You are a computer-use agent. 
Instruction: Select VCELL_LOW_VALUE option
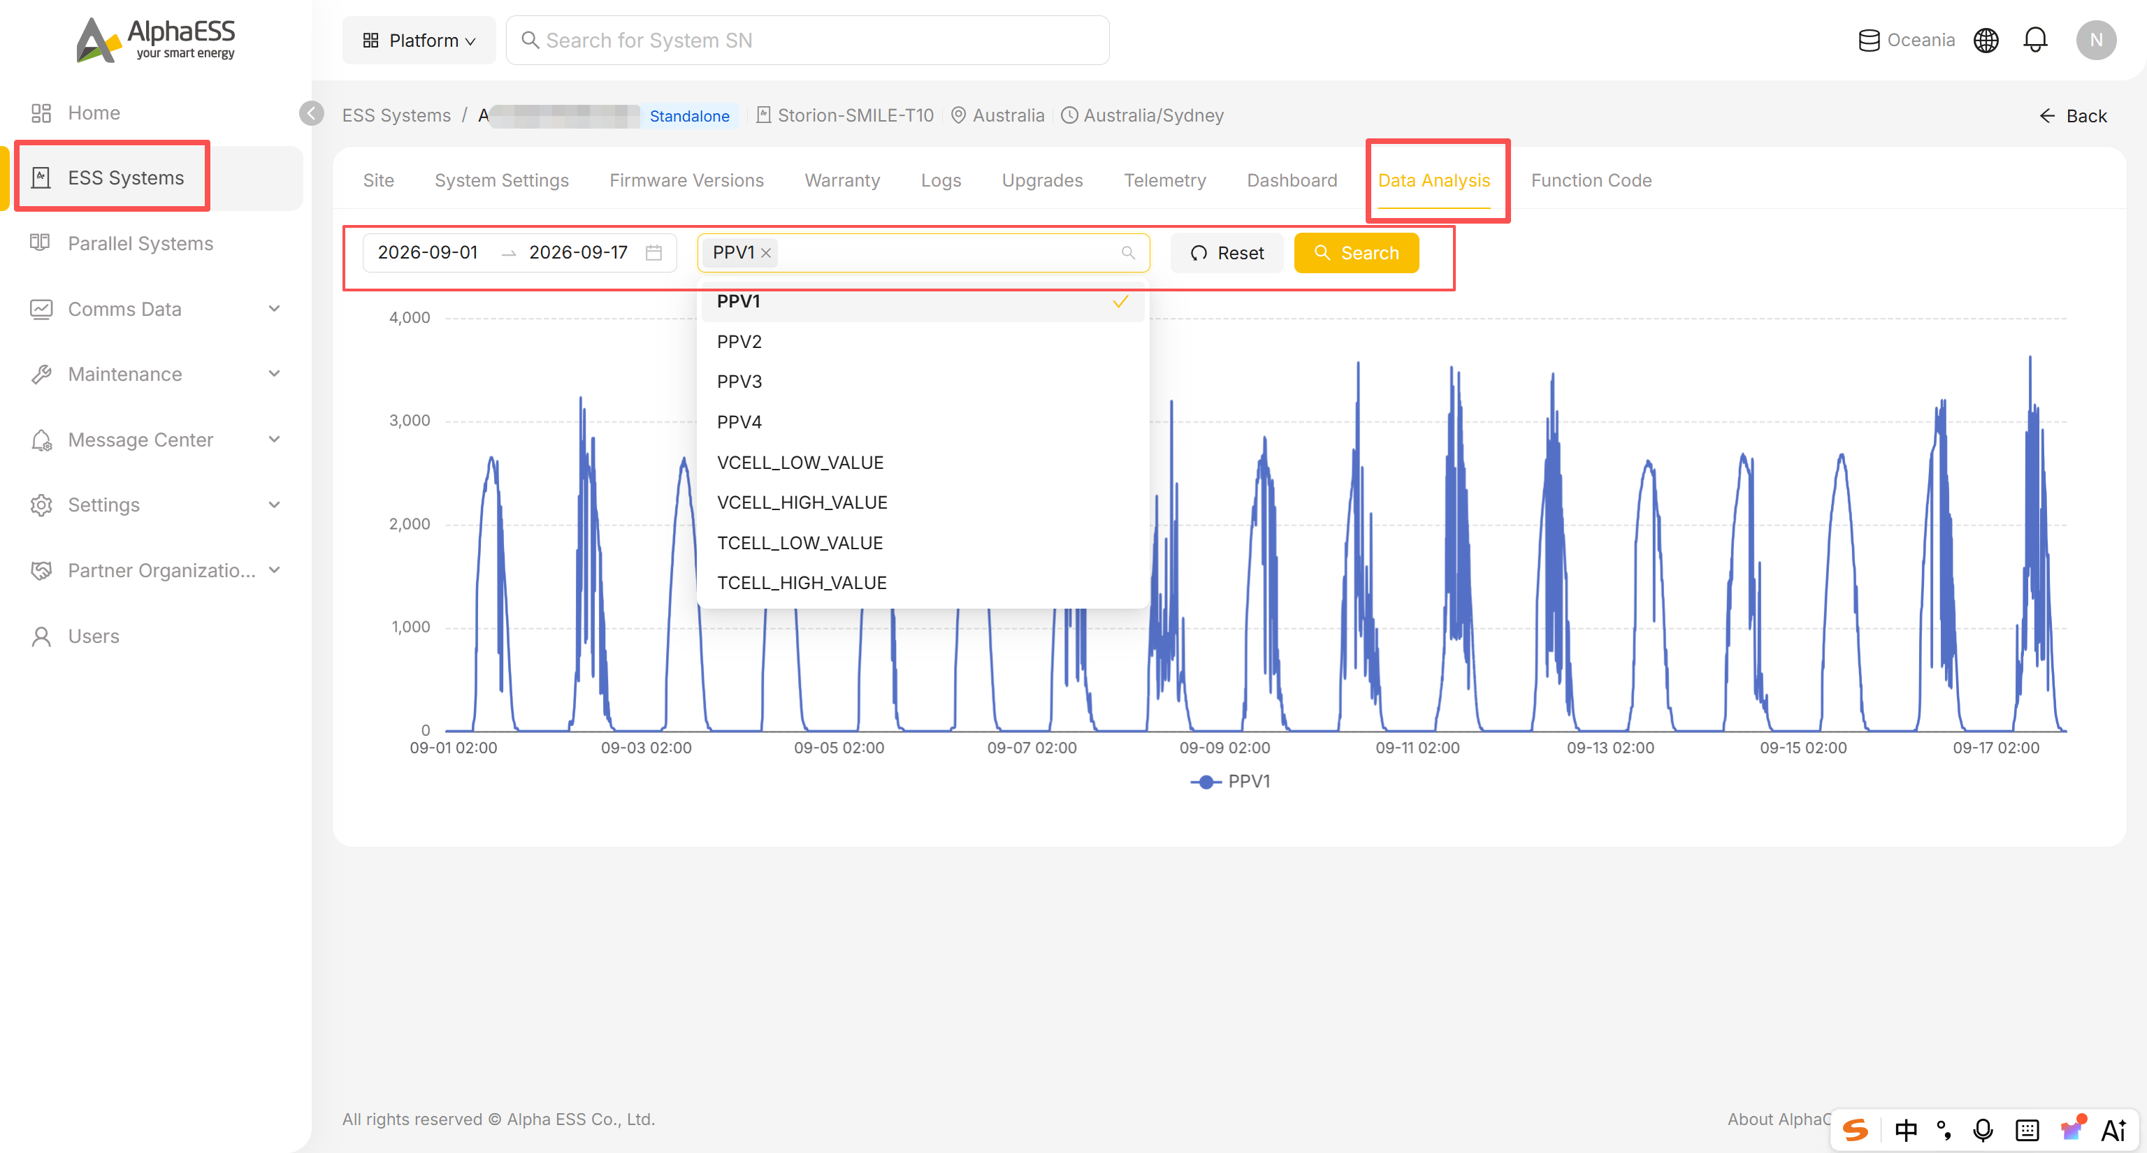pos(923,463)
